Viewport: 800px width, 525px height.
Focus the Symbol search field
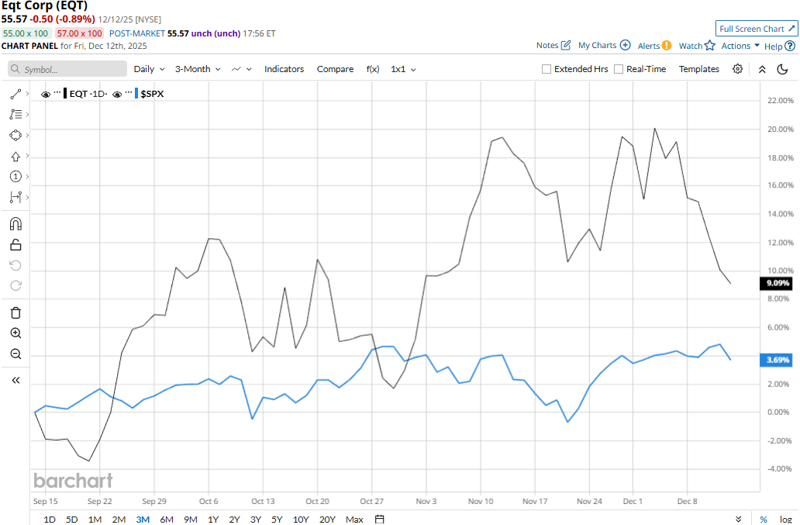tap(67, 69)
